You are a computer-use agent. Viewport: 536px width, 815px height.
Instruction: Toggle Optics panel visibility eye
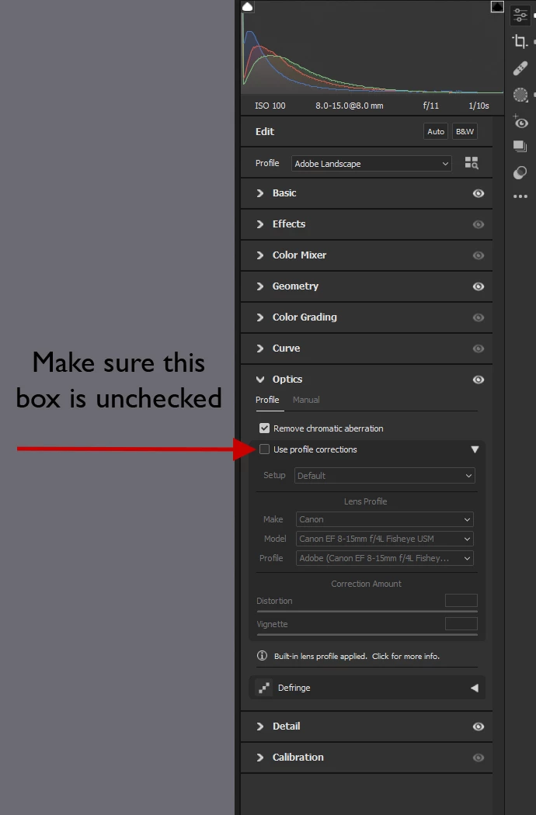(479, 380)
